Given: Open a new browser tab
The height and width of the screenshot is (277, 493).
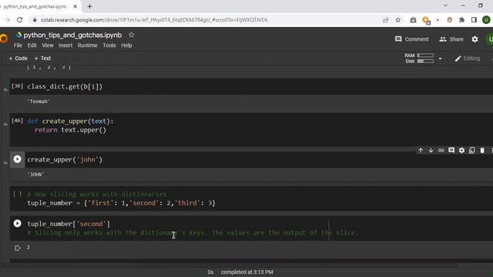Looking at the screenshot, I should pos(89,6).
